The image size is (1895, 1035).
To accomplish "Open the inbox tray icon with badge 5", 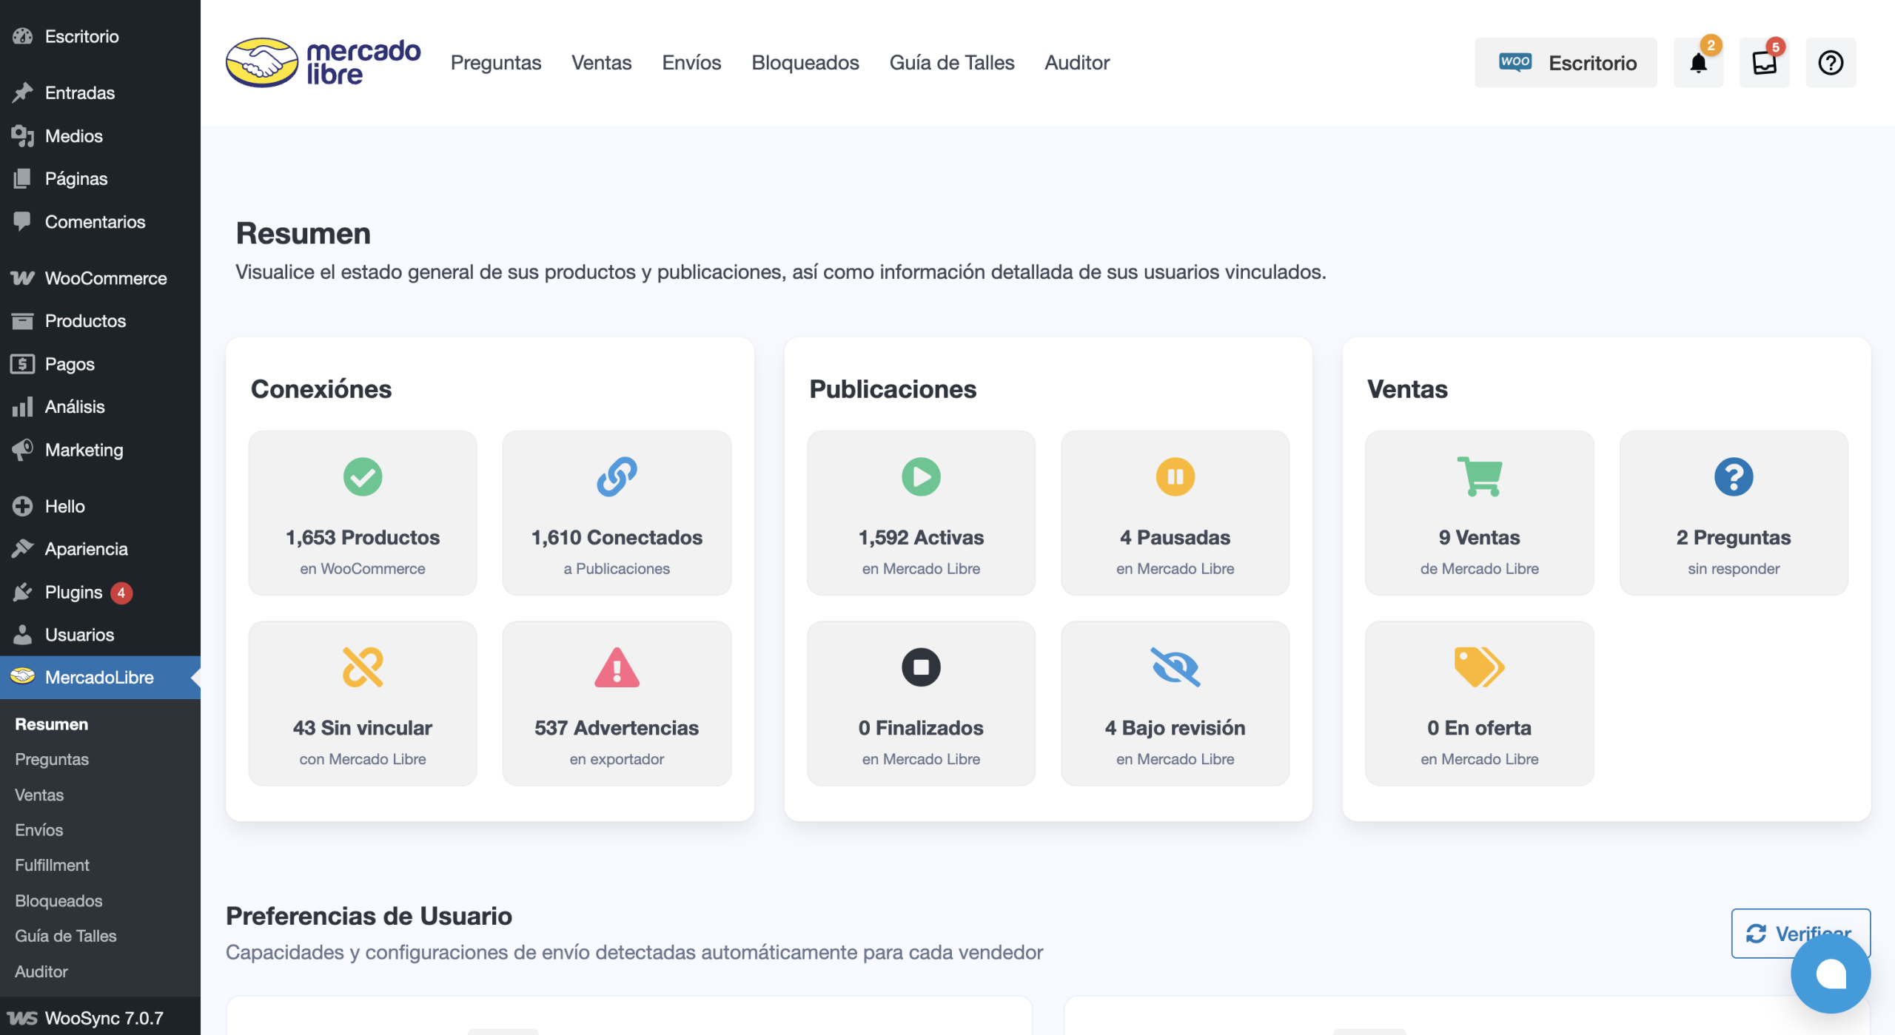I will coord(1765,63).
